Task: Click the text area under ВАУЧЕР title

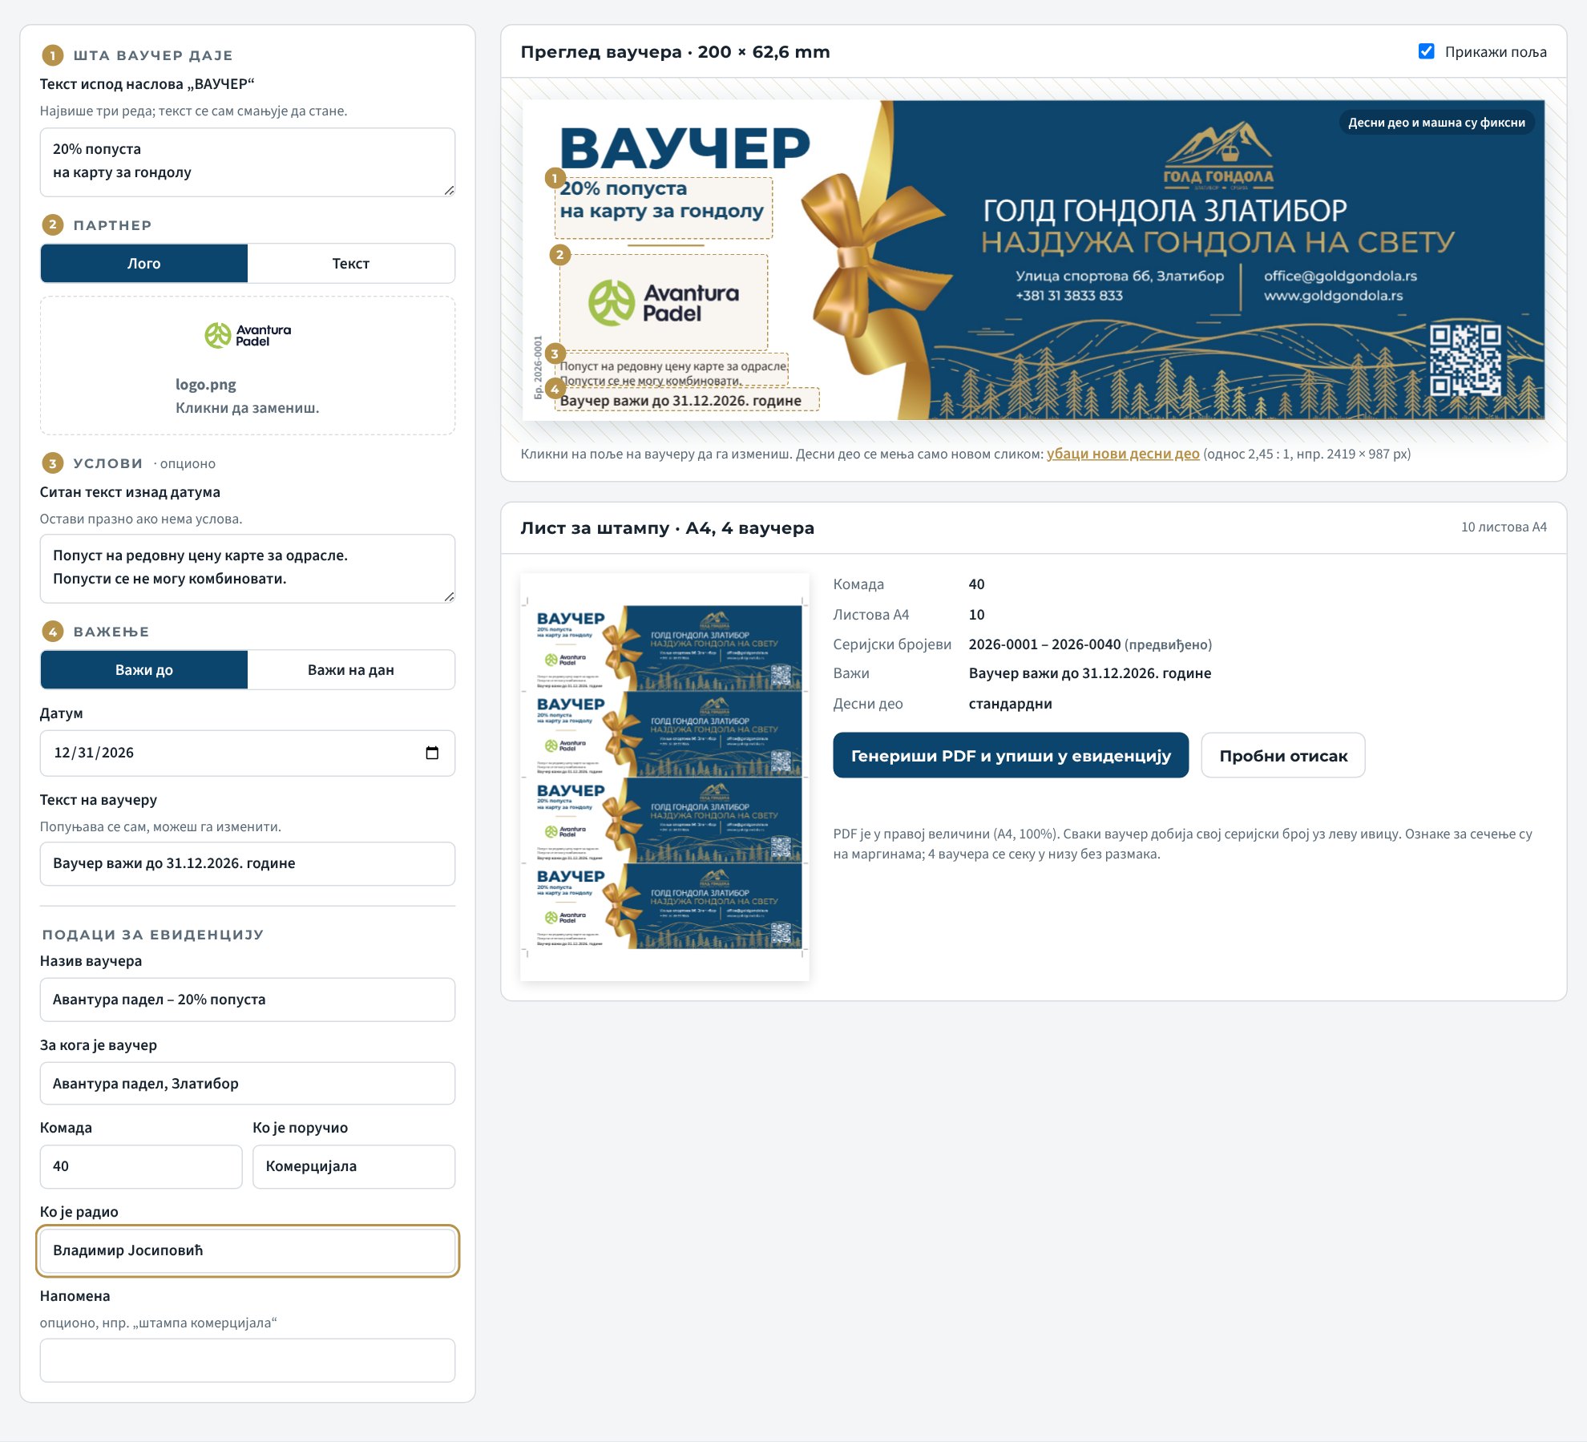Action: point(248,162)
